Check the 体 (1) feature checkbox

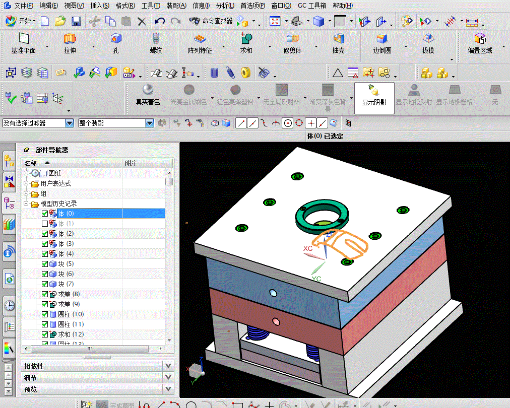(45, 224)
